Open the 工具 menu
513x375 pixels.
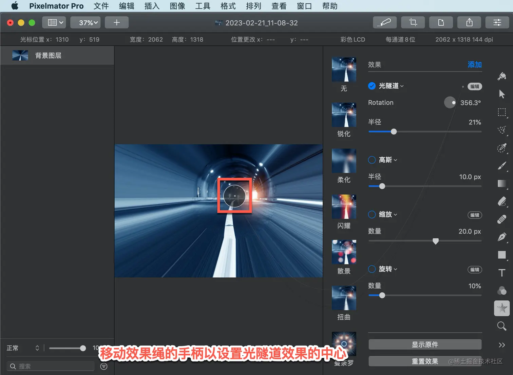pos(203,6)
